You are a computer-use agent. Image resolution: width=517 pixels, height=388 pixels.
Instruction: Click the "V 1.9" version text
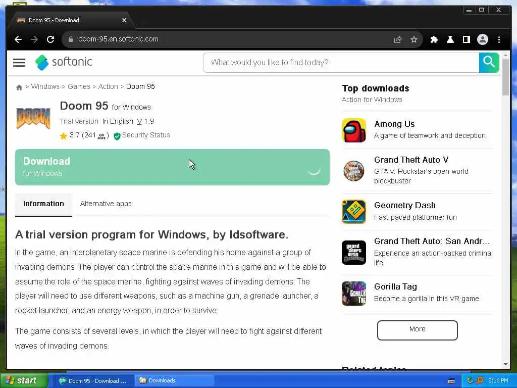(145, 121)
